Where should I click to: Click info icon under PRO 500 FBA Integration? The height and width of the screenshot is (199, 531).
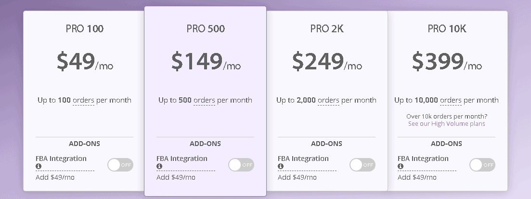[159, 166]
